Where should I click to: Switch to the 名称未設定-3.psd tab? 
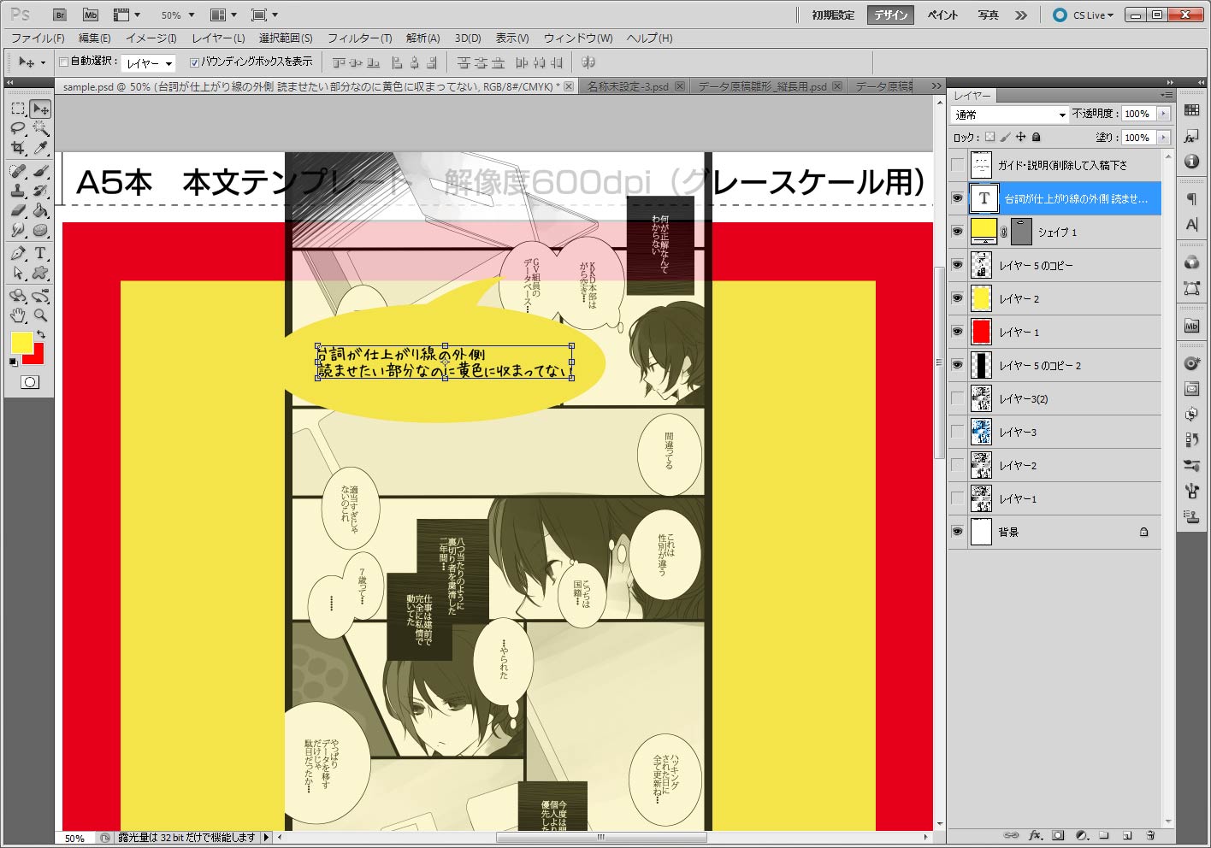[628, 86]
